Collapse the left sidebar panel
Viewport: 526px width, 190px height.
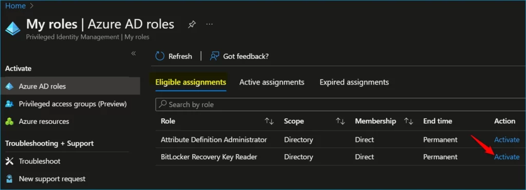coord(133,54)
